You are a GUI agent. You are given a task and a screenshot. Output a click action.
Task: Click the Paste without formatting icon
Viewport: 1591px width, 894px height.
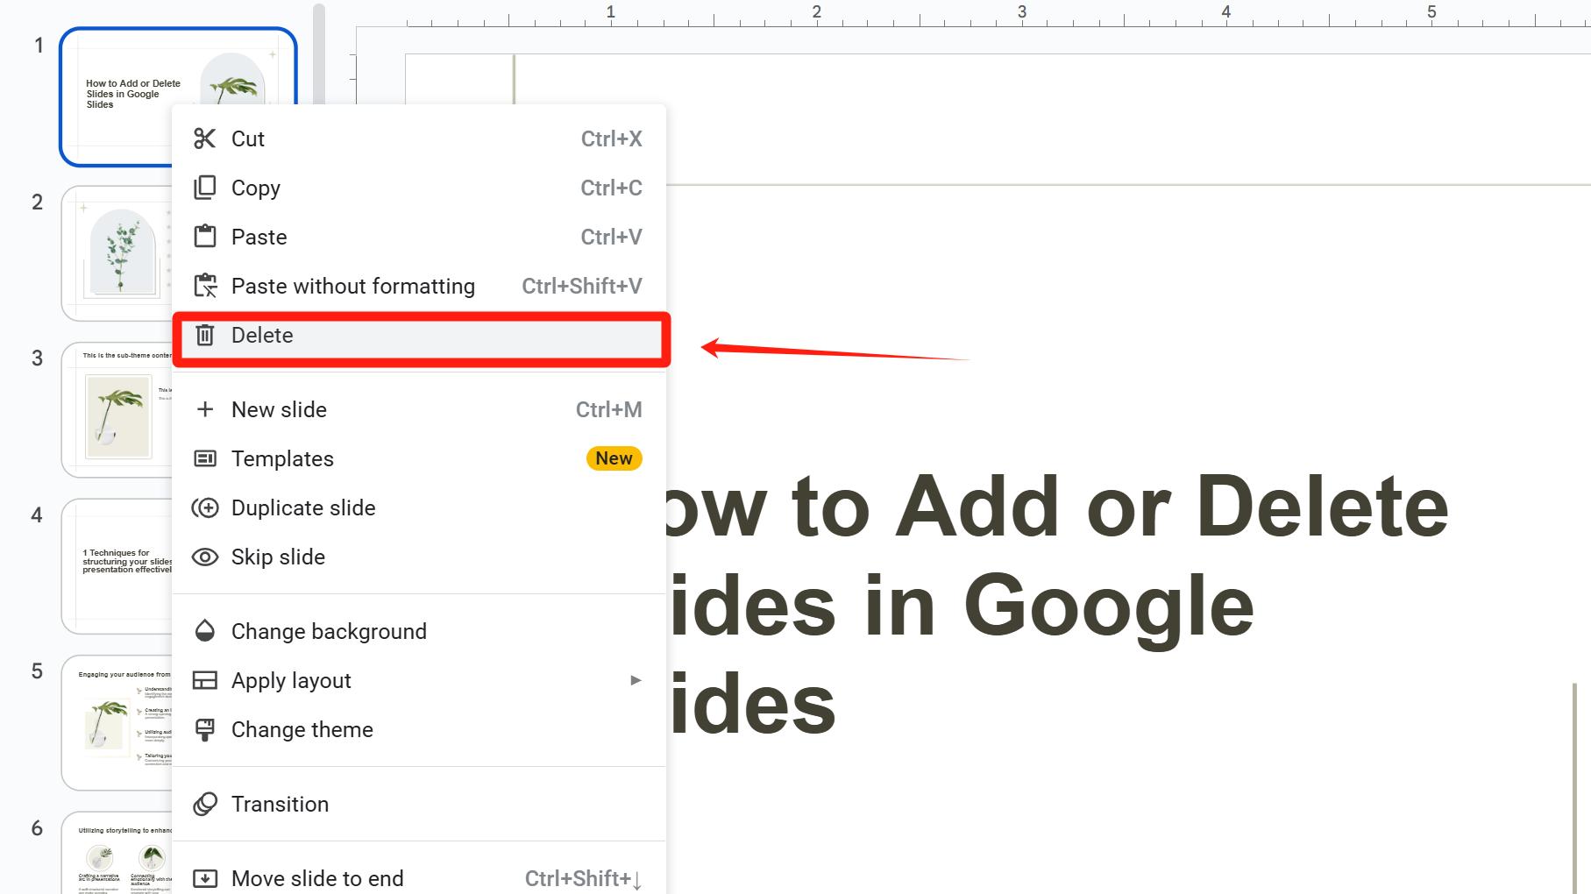tap(205, 286)
